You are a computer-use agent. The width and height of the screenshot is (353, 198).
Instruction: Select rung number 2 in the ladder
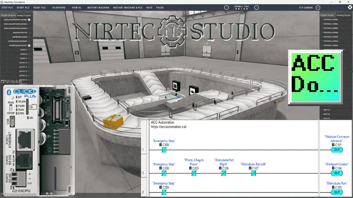pyautogui.click(x=143, y=173)
